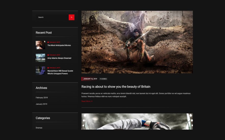Click calendar icon beside The Most Anticipated Movies
This screenshot has height=140, width=225.
point(48,42)
